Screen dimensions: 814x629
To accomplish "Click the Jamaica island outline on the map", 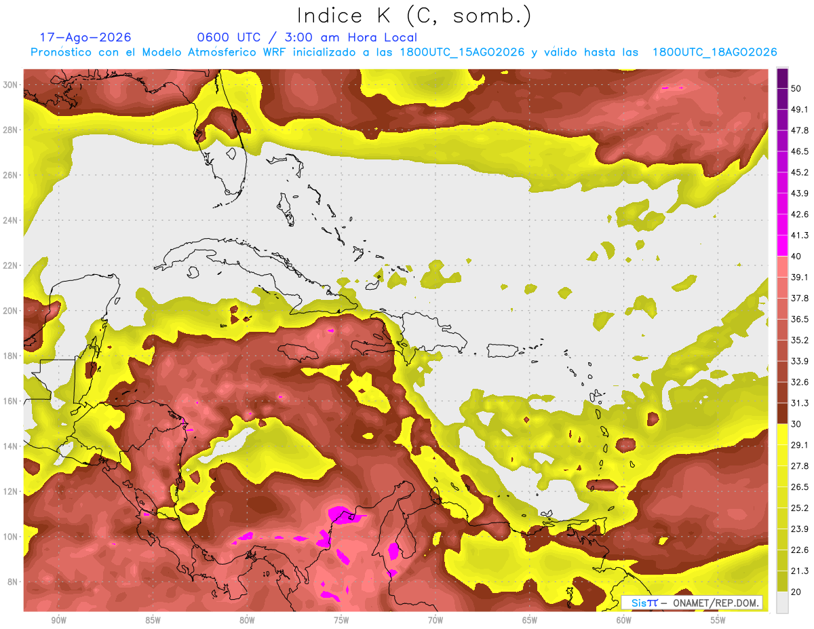I will 299,353.
